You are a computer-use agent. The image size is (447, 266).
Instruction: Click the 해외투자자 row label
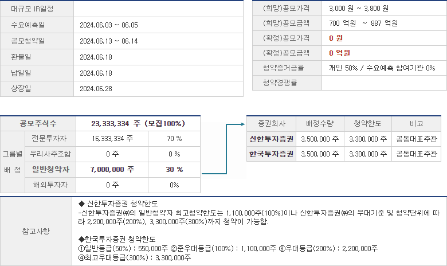(50, 185)
